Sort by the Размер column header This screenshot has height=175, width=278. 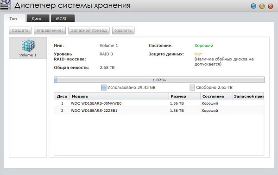tap(184, 97)
